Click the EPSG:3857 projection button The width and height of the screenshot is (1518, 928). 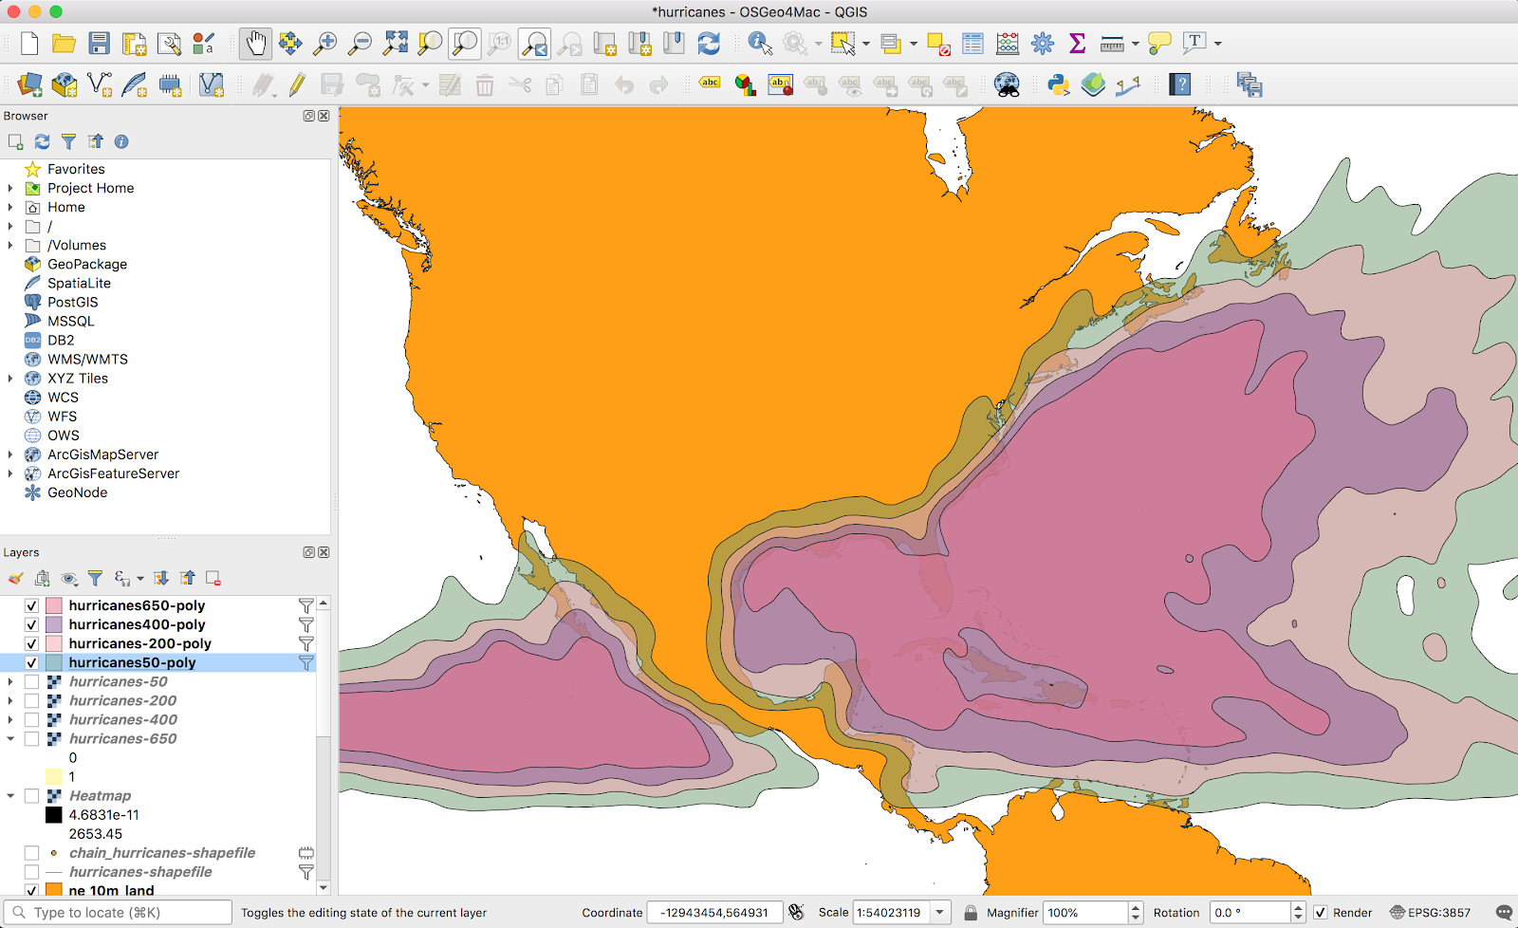click(1430, 913)
